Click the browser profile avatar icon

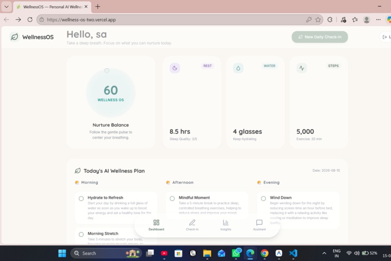367,19
